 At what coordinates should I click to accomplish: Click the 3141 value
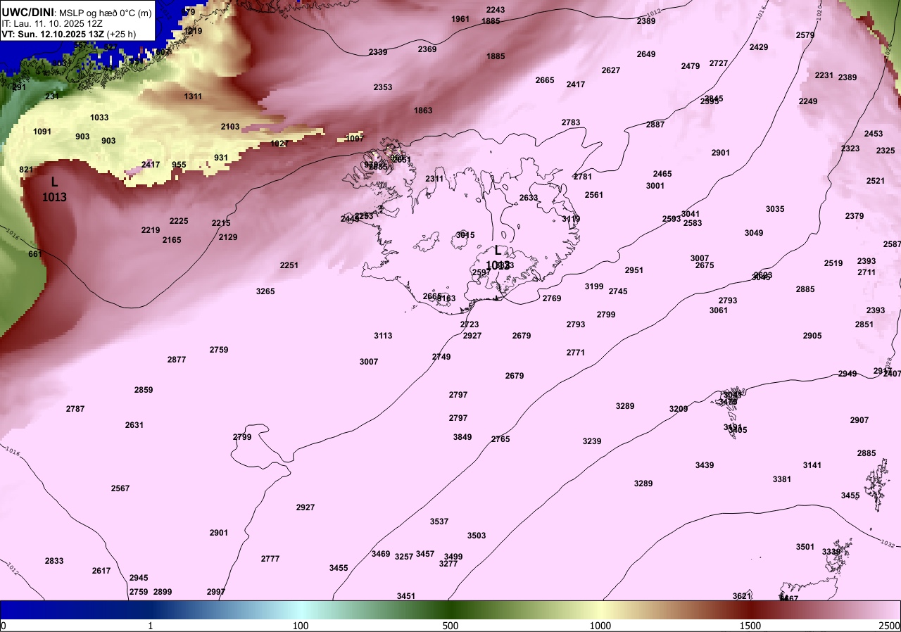(x=812, y=465)
